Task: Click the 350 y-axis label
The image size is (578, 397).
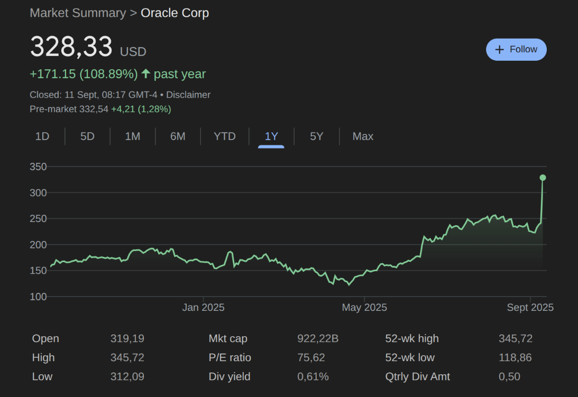Action: coord(38,167)
